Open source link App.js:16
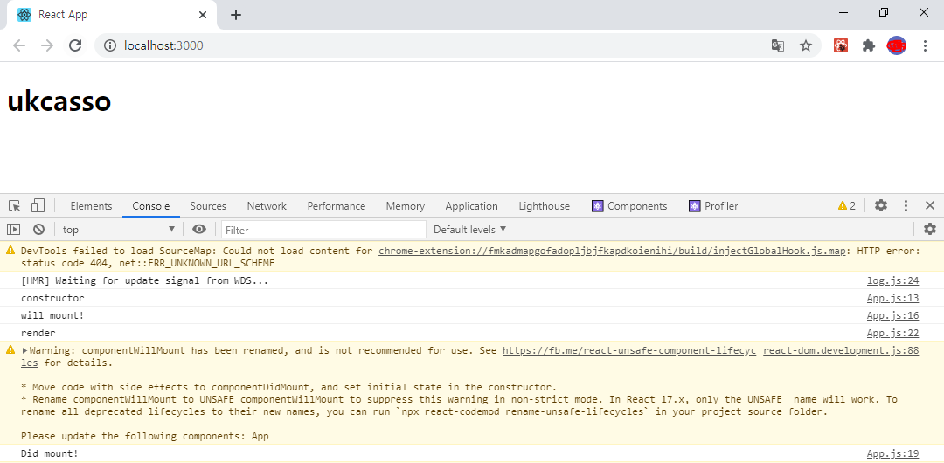 (x=892, y=315)
